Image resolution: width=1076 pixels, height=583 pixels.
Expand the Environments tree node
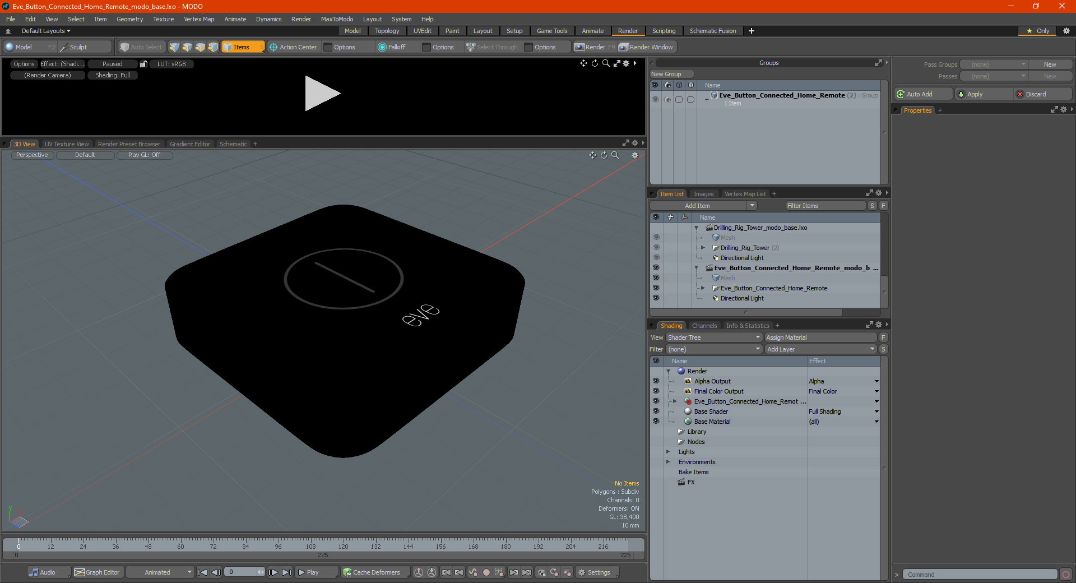[668, 462]
